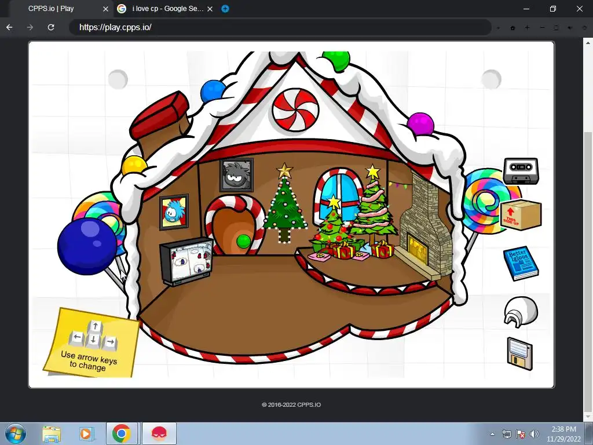Image resolution: width=593 pixels, height=445 pixels.
Task: Open the media player taskbar icon
Action: 86,434
